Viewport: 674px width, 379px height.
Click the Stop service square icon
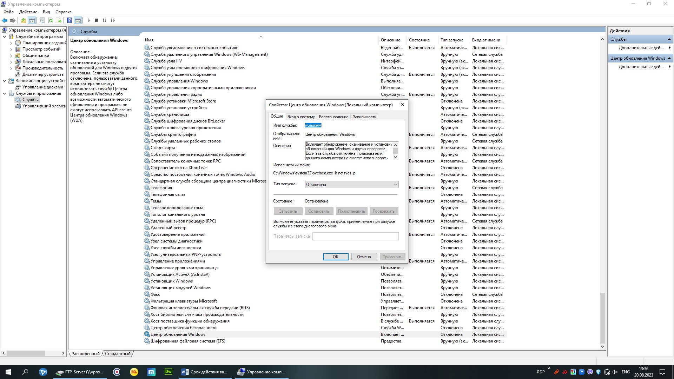pyautogui.click(x=97, y=20)
